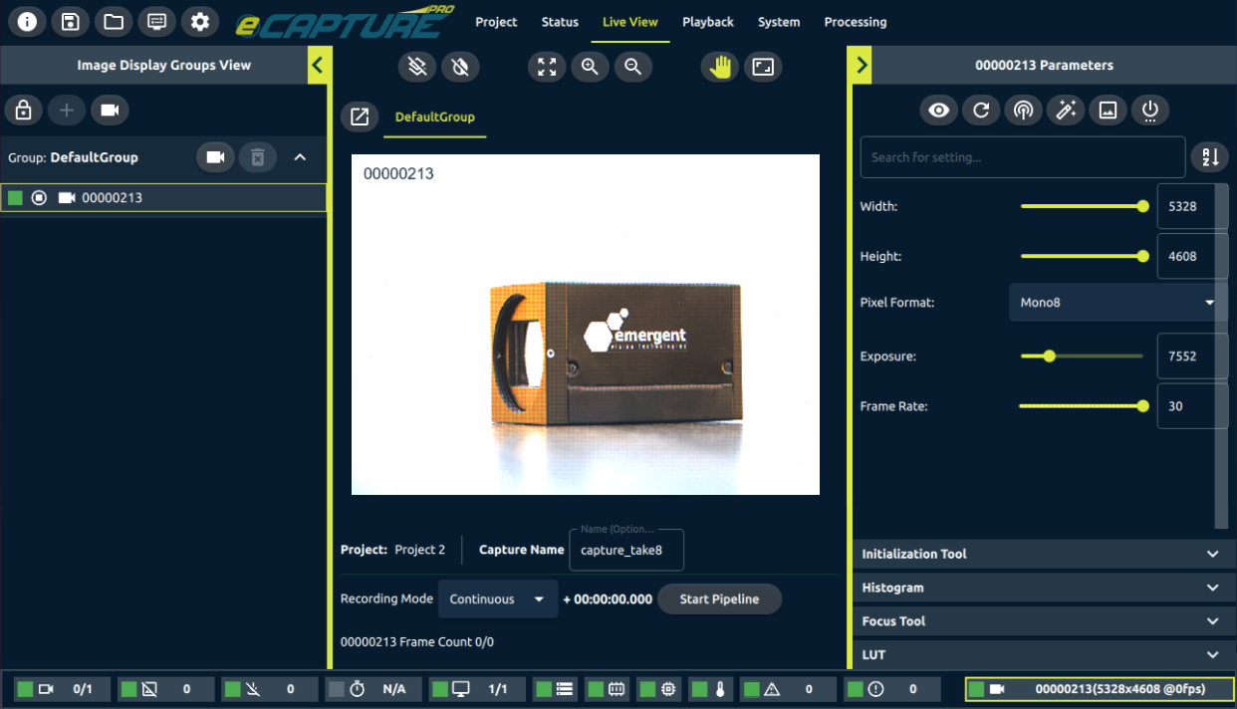Screen dimensions: 1237x709
Task: Toggle the green box of cameras 0/1 status
Action: tap(26, 689)
